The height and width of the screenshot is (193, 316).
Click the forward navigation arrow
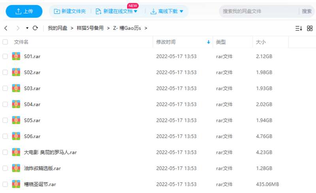point(17,28)
